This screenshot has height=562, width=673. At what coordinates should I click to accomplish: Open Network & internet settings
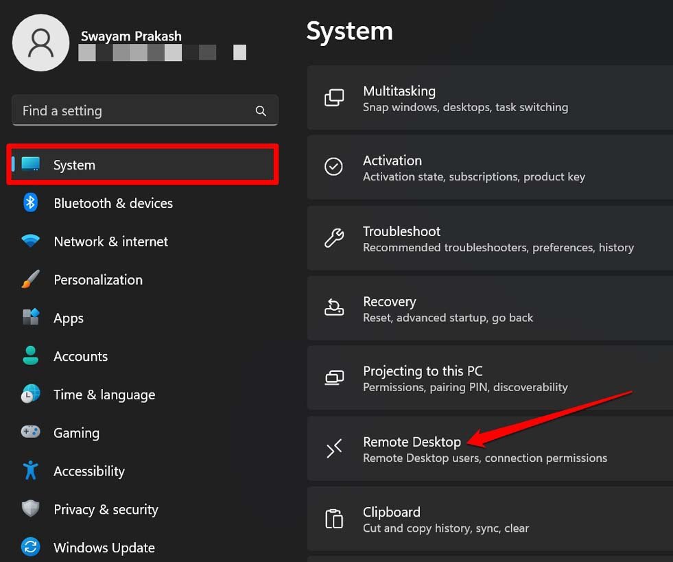click(110, 242)
